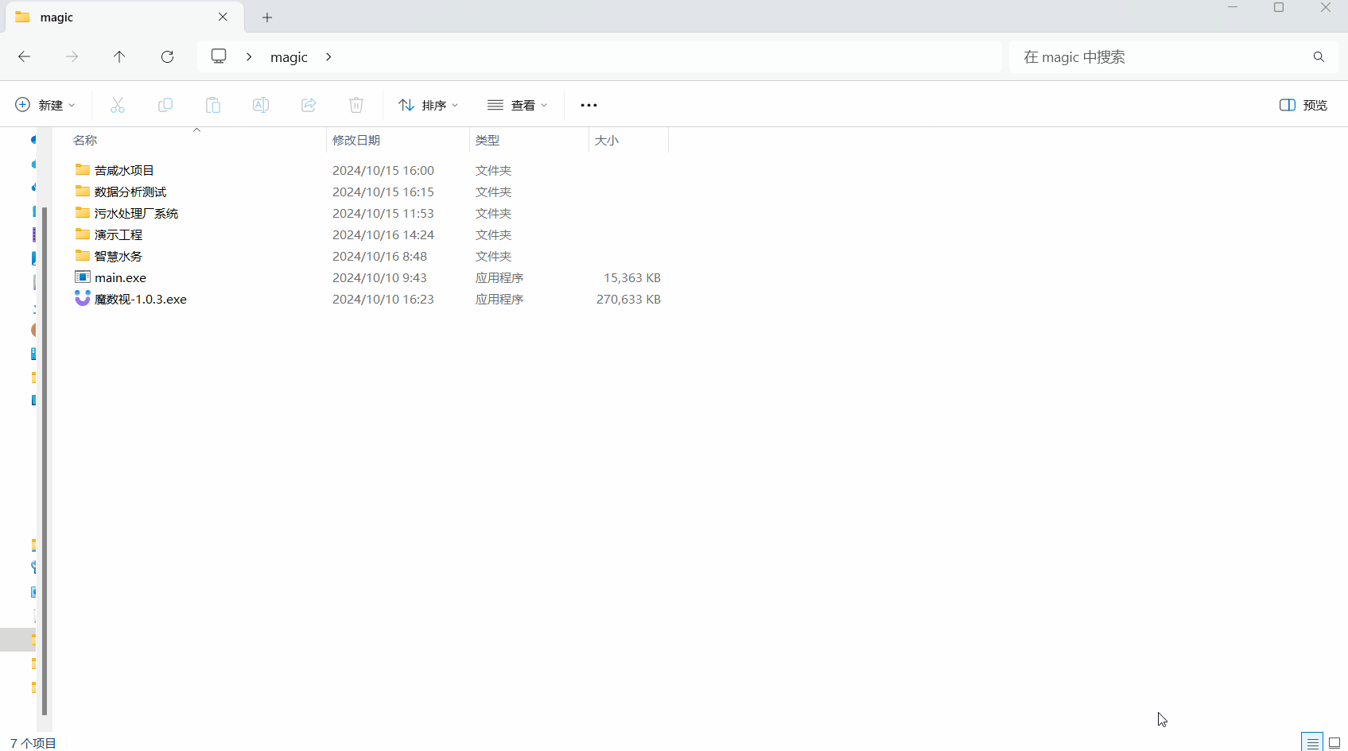Click the Rename icon in toolbar
Screen dimensions: 1348x751
click(x=261, y=105)
